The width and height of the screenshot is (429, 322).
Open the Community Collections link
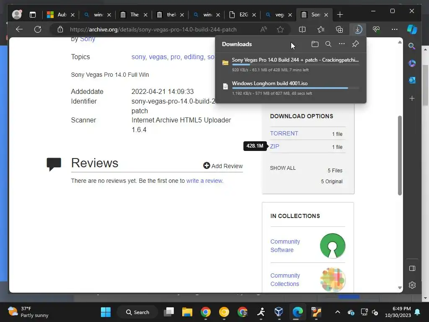285,280
